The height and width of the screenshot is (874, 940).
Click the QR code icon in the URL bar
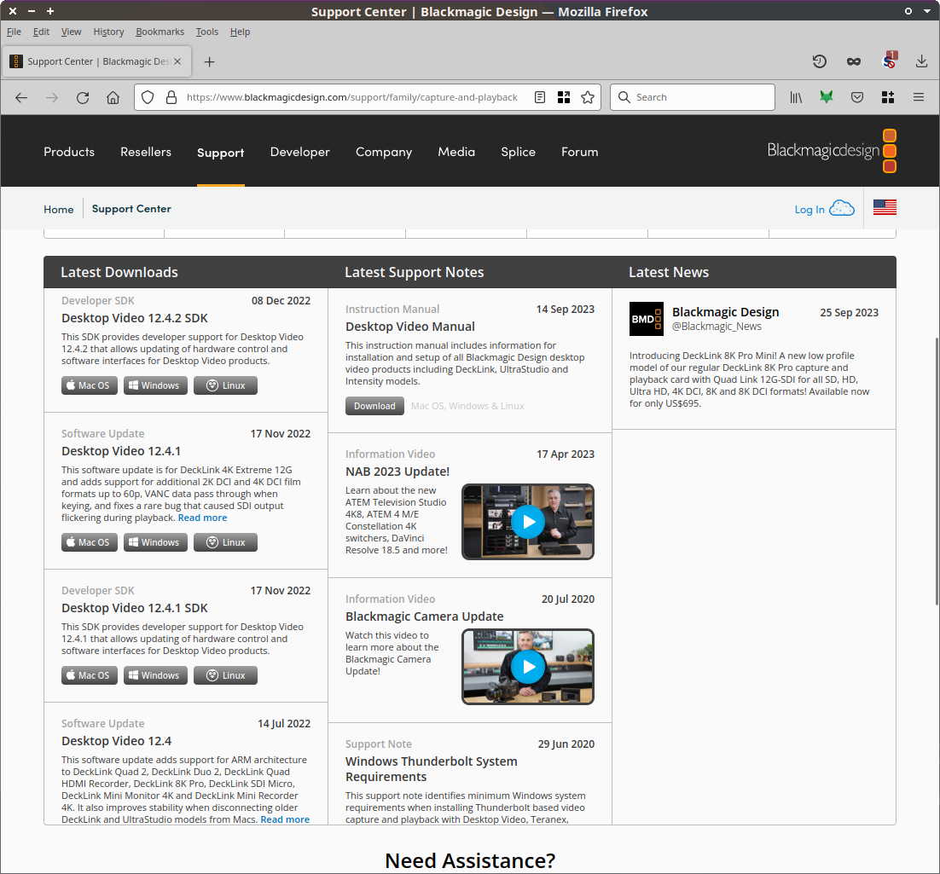(x=564, y=97)
